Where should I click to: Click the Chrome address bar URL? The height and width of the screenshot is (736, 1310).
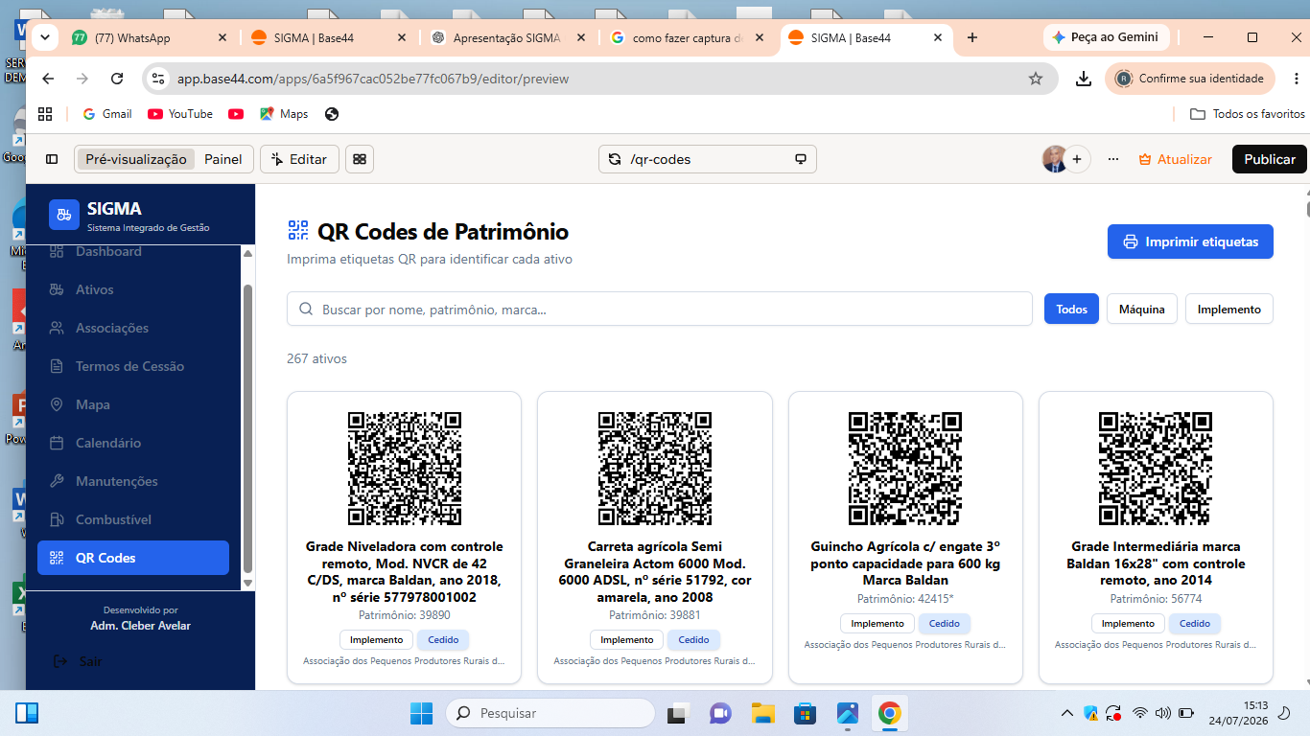(x=373, y=79)
